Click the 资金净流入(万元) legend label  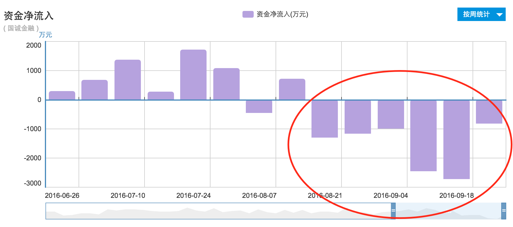pyautogui.click(x=282, y=14)
